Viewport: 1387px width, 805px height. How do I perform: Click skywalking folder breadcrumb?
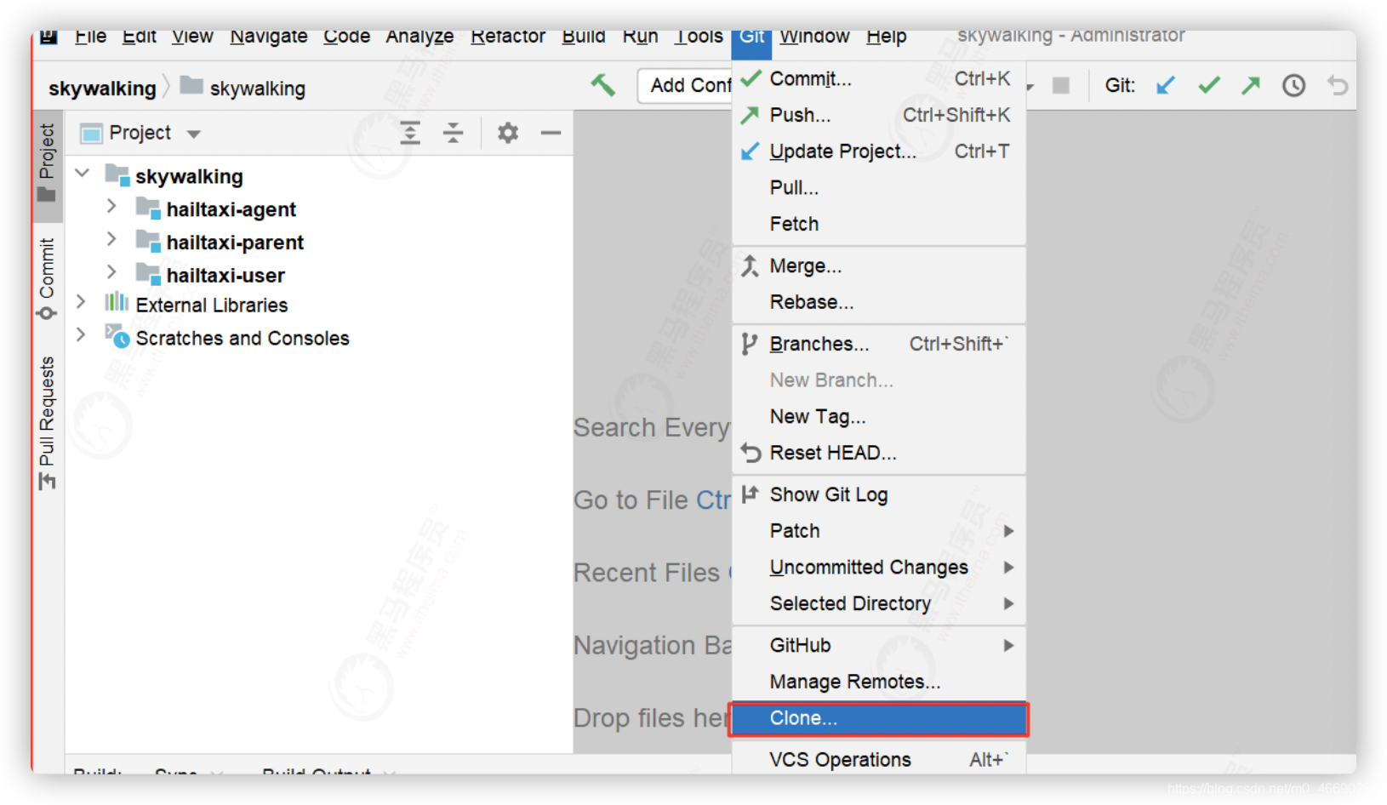click(x=243, y=88)
